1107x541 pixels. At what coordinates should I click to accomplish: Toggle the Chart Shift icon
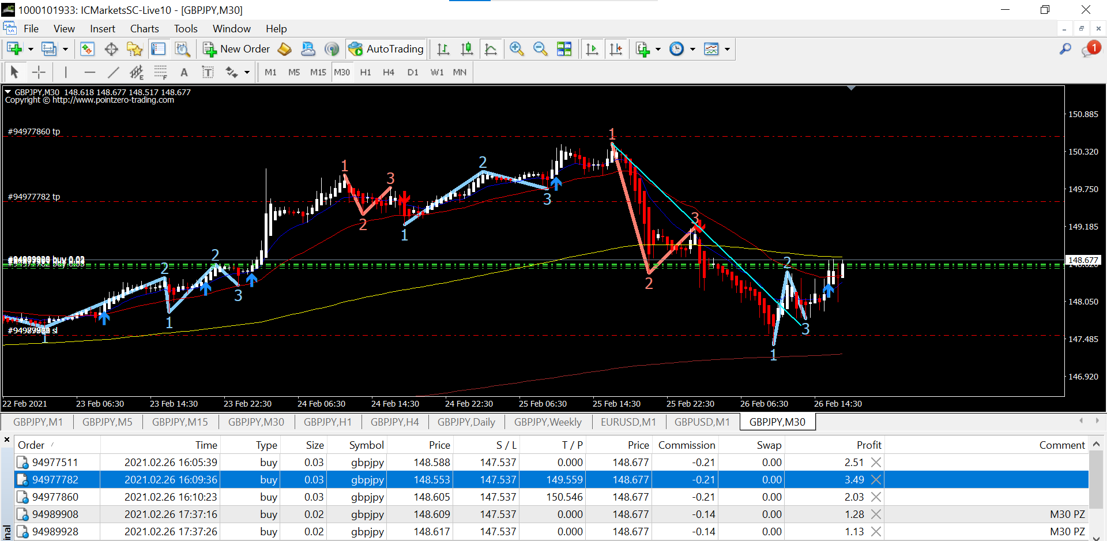pyautogui.click(x=616, y=49)
